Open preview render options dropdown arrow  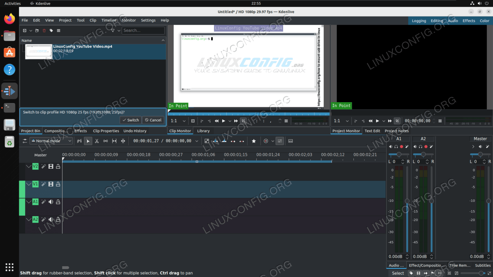[272, 141]
